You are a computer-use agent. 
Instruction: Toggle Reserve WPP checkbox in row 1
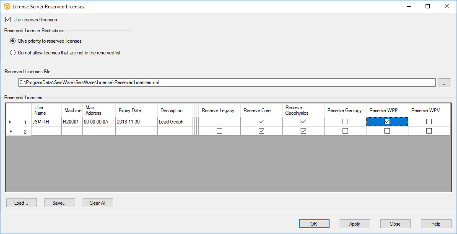pyautogui.click(x=387, y=122)
